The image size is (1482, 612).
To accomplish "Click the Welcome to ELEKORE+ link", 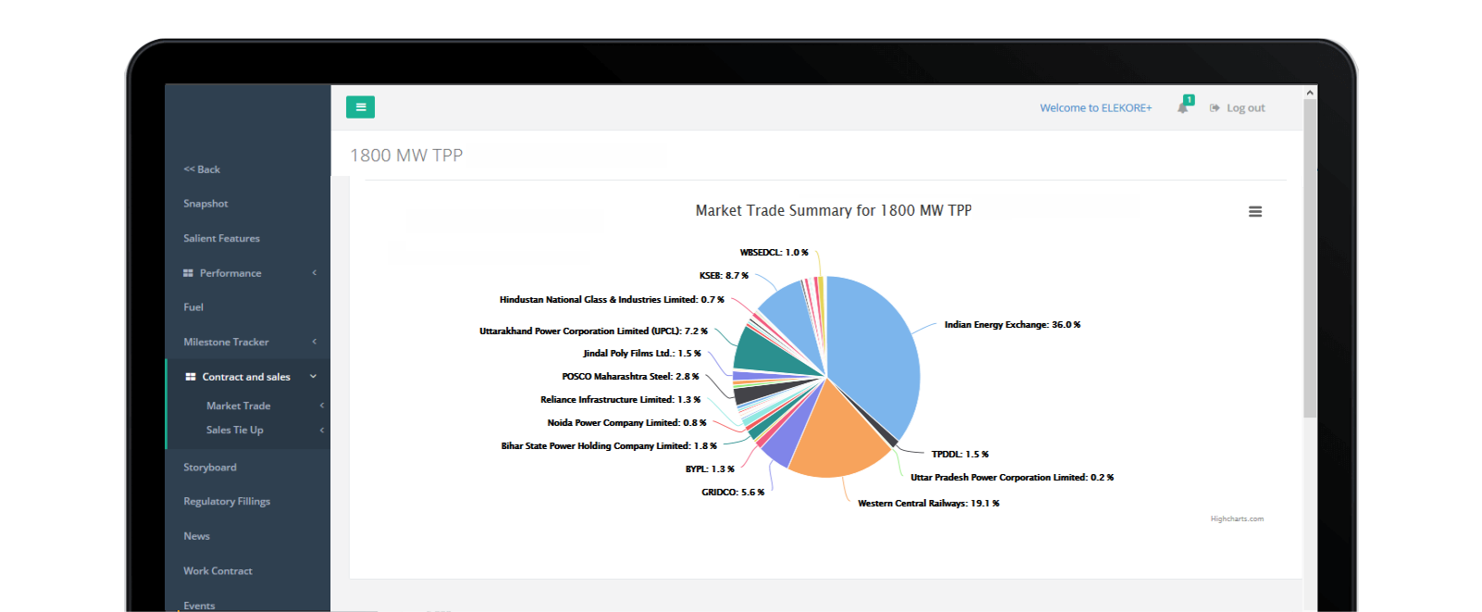I will click(x=1096, y=108).
